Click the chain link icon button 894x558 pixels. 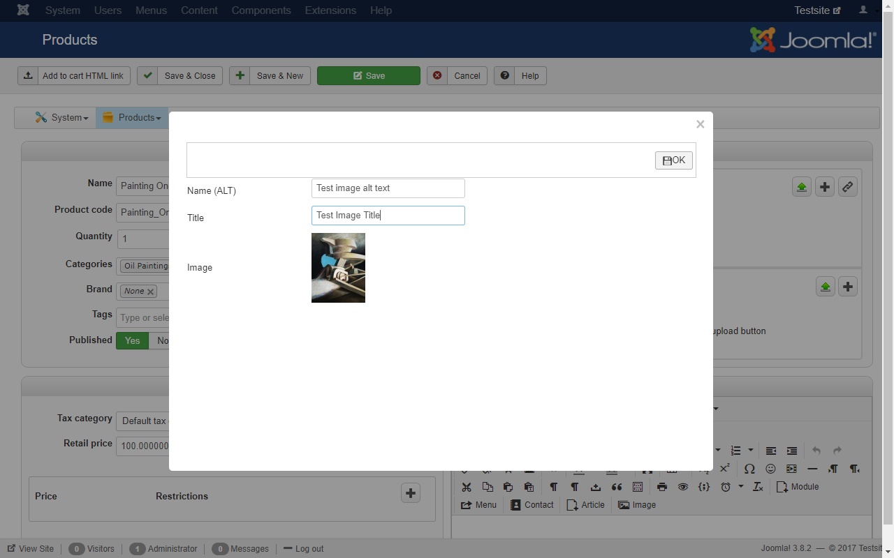[x=847, y=187]
